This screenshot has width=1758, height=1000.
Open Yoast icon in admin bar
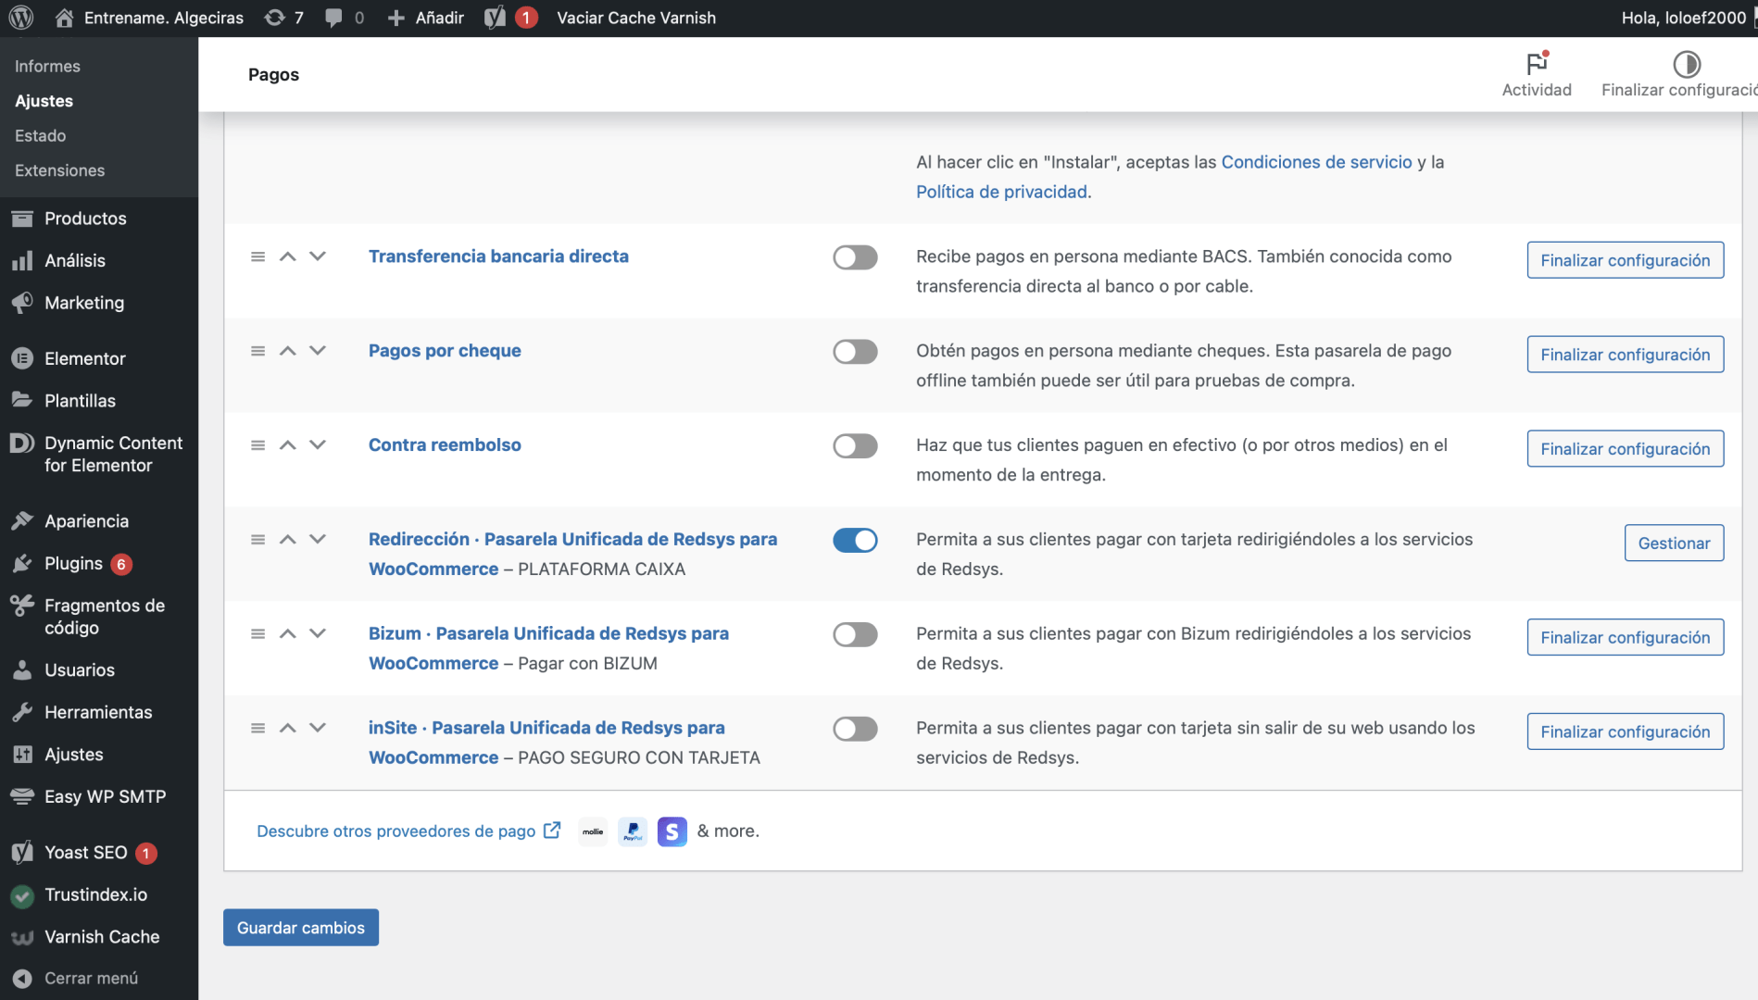coord(496,18)
